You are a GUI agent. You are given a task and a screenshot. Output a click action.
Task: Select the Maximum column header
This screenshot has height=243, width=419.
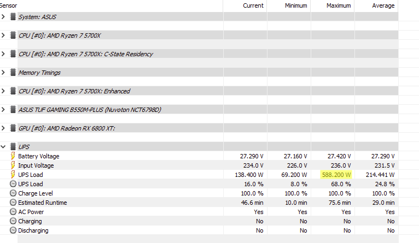pos(333,5)
